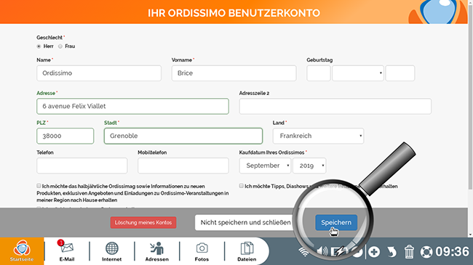Click the Name field containing Ordissimo
Viewport: 473px width, 265px height.
point(99,73)
